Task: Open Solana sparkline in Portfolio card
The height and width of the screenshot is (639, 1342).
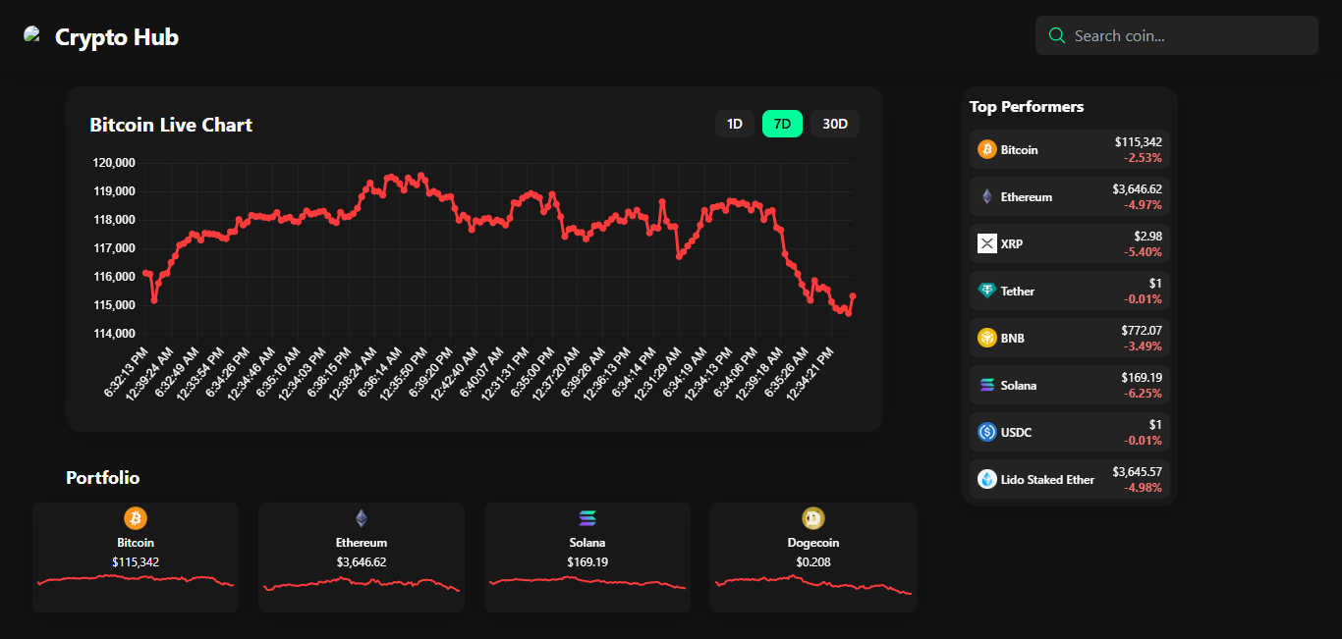Action: pos(587,582)
